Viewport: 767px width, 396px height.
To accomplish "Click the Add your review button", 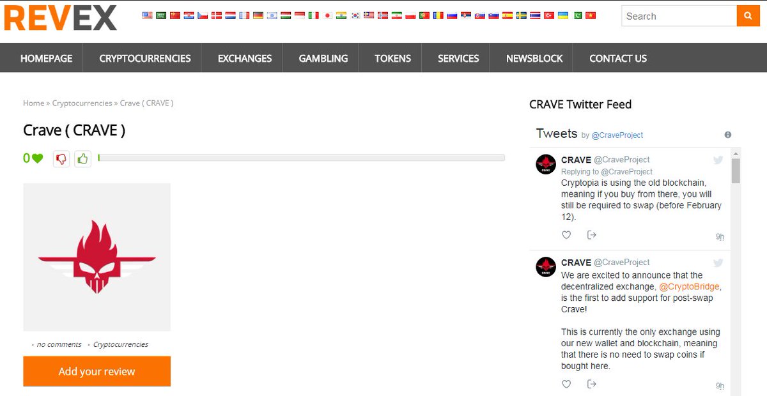I will click(x=97, y=371).
